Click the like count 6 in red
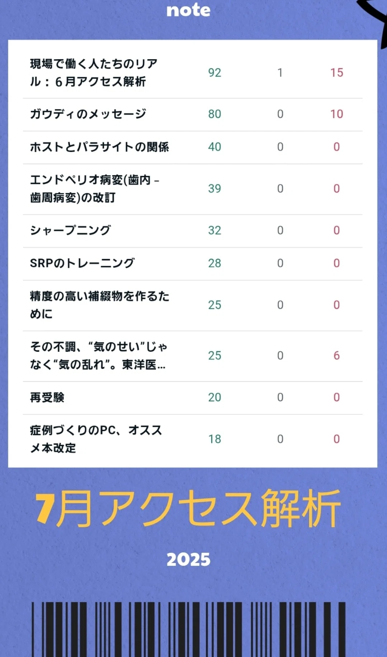This screenshot has width=387, height=657. (x=336, y=356)
